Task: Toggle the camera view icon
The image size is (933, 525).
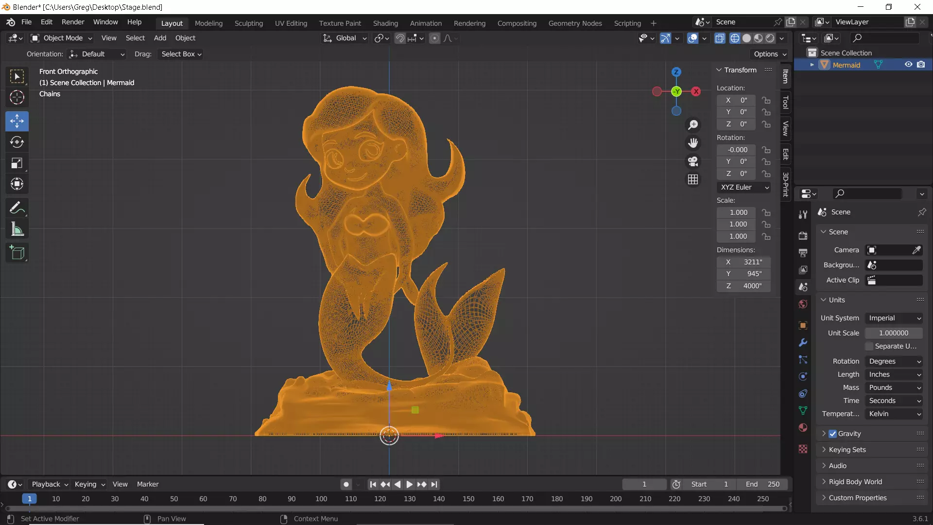Action: (x=693, y=161)
